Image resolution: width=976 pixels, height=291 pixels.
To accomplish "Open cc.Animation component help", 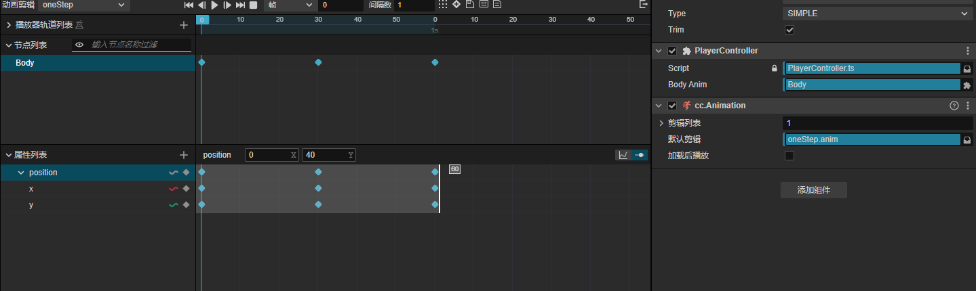I will (954, 106).
